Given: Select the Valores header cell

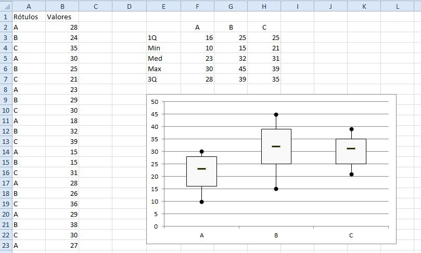Looking at the screenshot, I should 62,17.
